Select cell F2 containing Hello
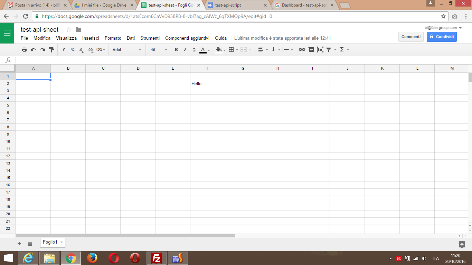472x265 pixels. point(207,84)
